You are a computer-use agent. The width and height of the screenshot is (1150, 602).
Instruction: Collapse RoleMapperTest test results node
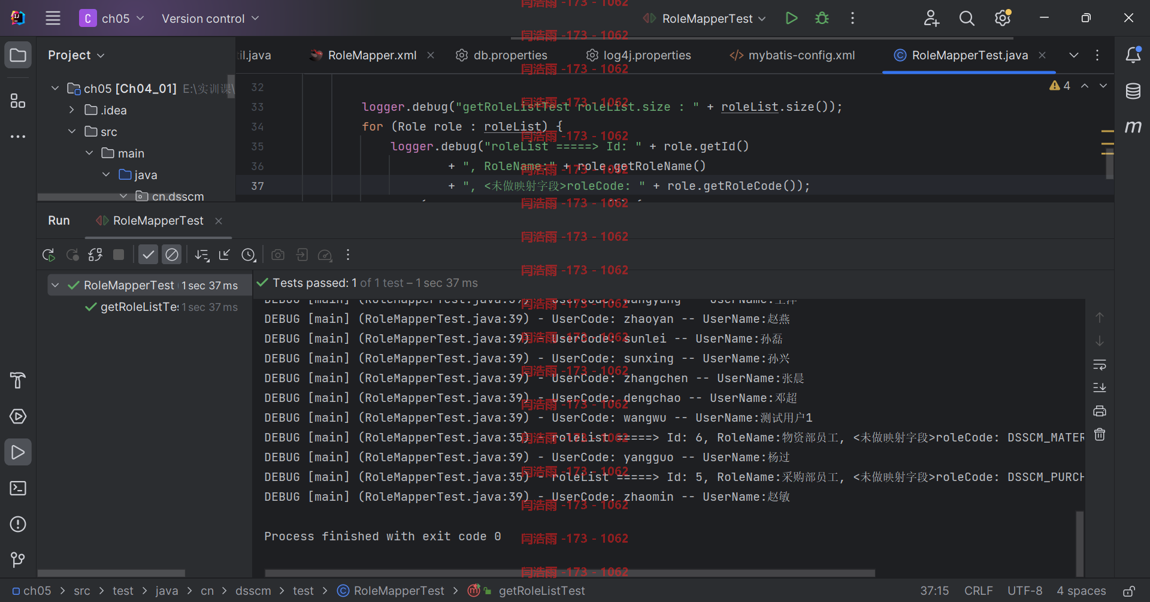pos(55,285)
